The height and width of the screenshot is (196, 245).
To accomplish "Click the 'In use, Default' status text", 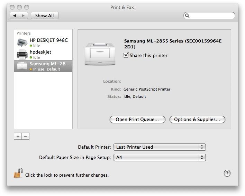I will [x=46, y=69].
